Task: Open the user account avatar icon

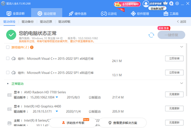Action: coord(146,4)
